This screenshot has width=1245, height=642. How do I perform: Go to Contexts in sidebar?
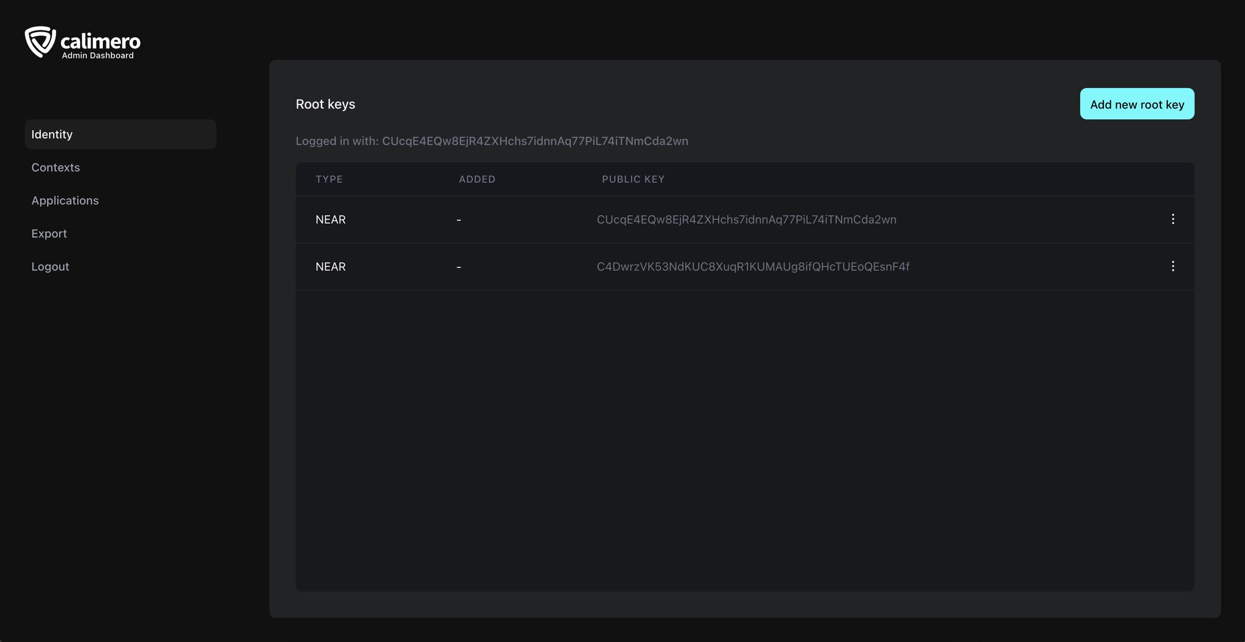[55, 167]
